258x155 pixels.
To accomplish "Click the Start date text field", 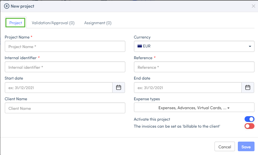I will point(59,88).
